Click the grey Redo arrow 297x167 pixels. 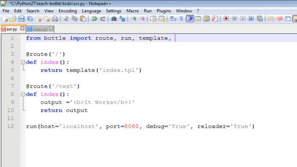tap(103, 19)
